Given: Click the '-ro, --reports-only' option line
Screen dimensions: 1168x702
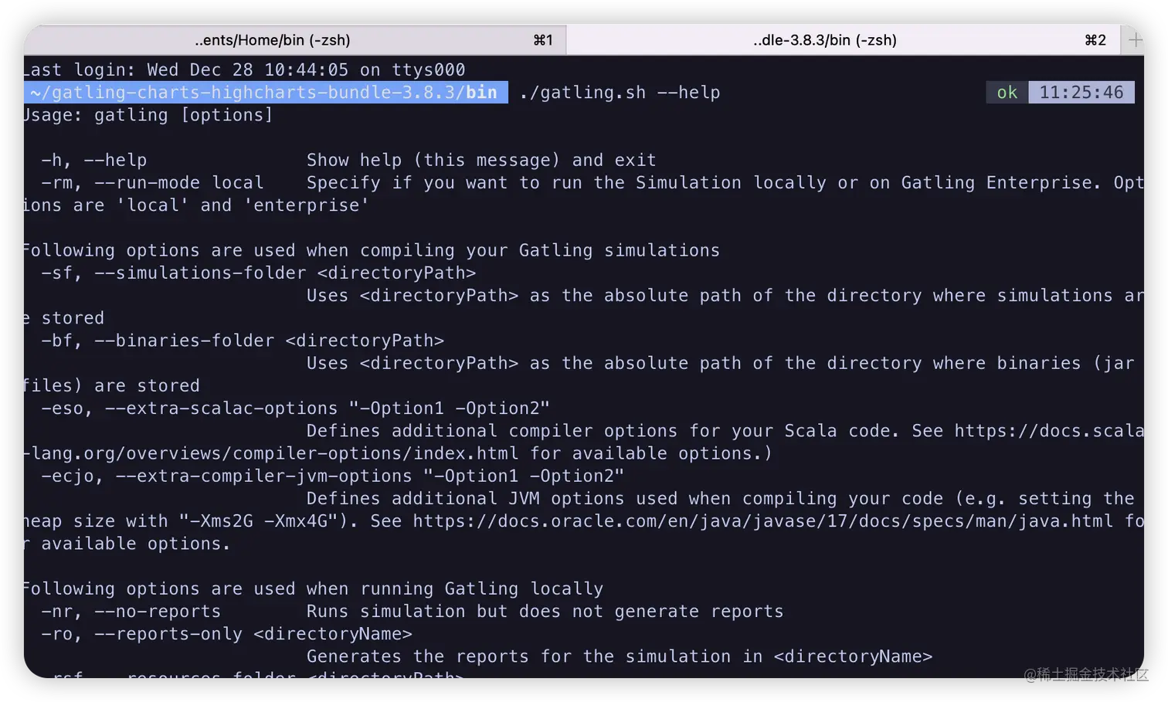Looking at the screenshot, I should [226, 634].
